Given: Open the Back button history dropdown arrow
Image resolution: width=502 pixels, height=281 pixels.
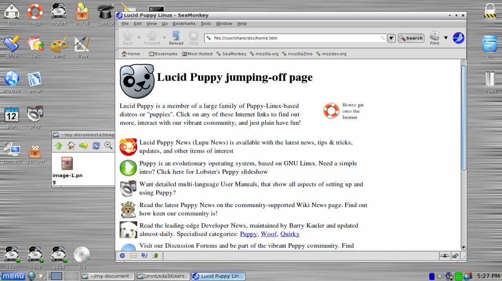Looking at the screenshot, I should coord(139,38).
